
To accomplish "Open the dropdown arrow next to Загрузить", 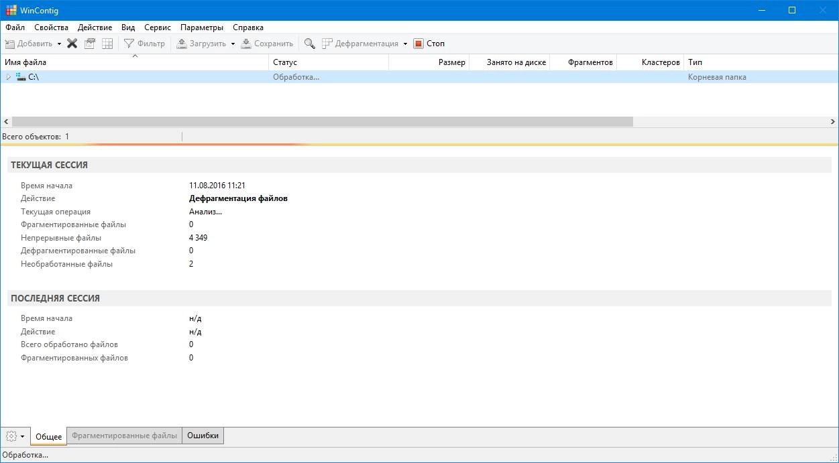I will pyautogui.click(x=233, y=44).
